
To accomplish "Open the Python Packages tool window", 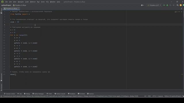I will 38,94.
